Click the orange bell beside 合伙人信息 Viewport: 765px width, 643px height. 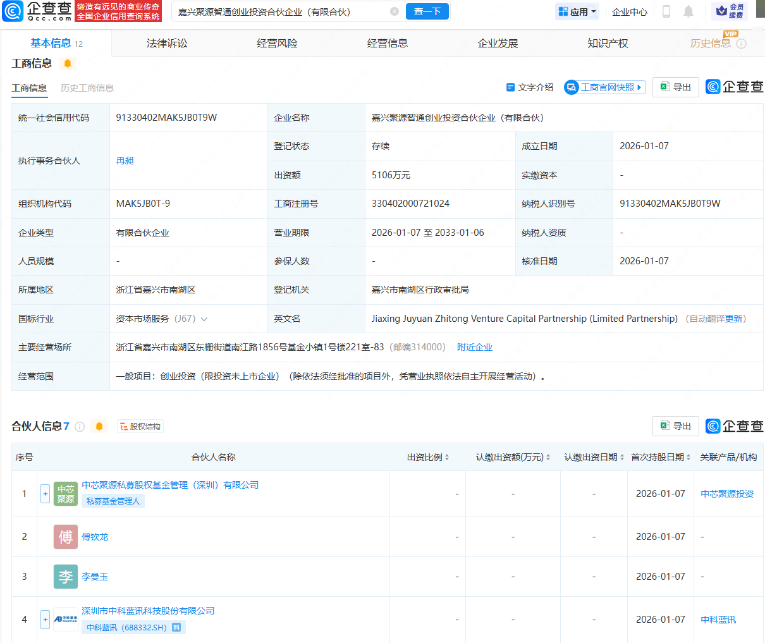99,426
